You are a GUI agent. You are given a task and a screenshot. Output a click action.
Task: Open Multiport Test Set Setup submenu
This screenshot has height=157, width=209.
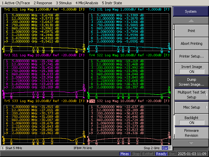[x=191, y=95]
